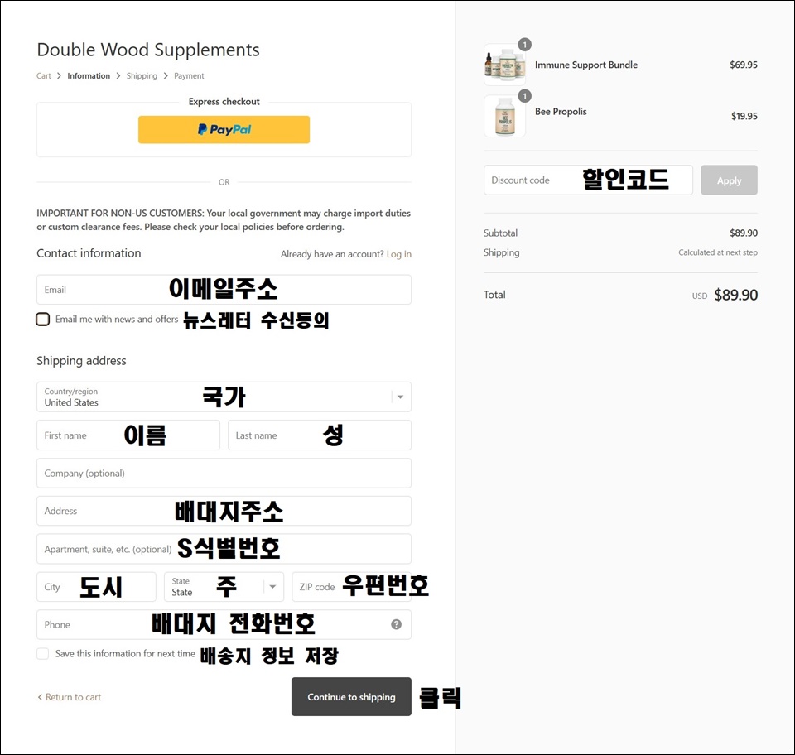Click the $19.95 item price
The width and height of the screenshot is (795, 755).
[744, 116]
